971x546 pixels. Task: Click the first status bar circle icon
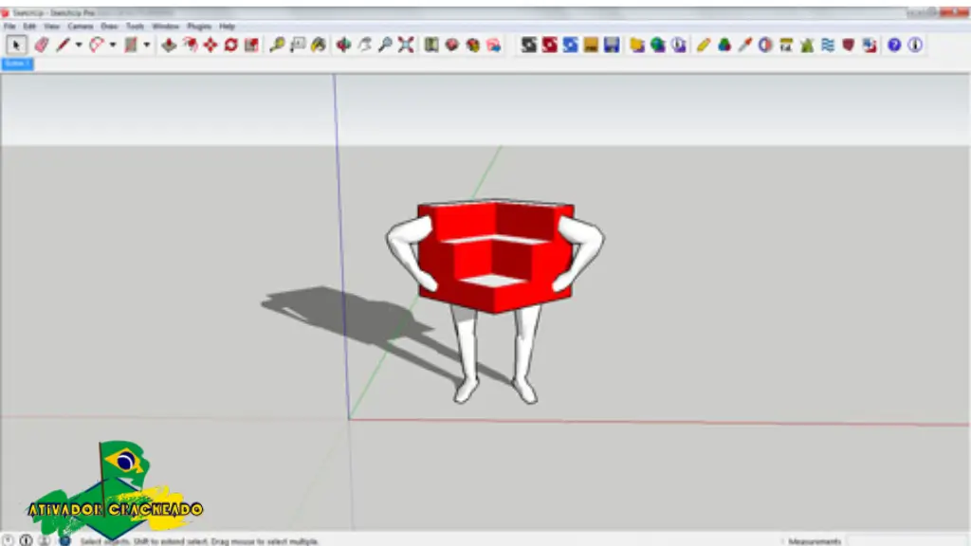(8, 540)
